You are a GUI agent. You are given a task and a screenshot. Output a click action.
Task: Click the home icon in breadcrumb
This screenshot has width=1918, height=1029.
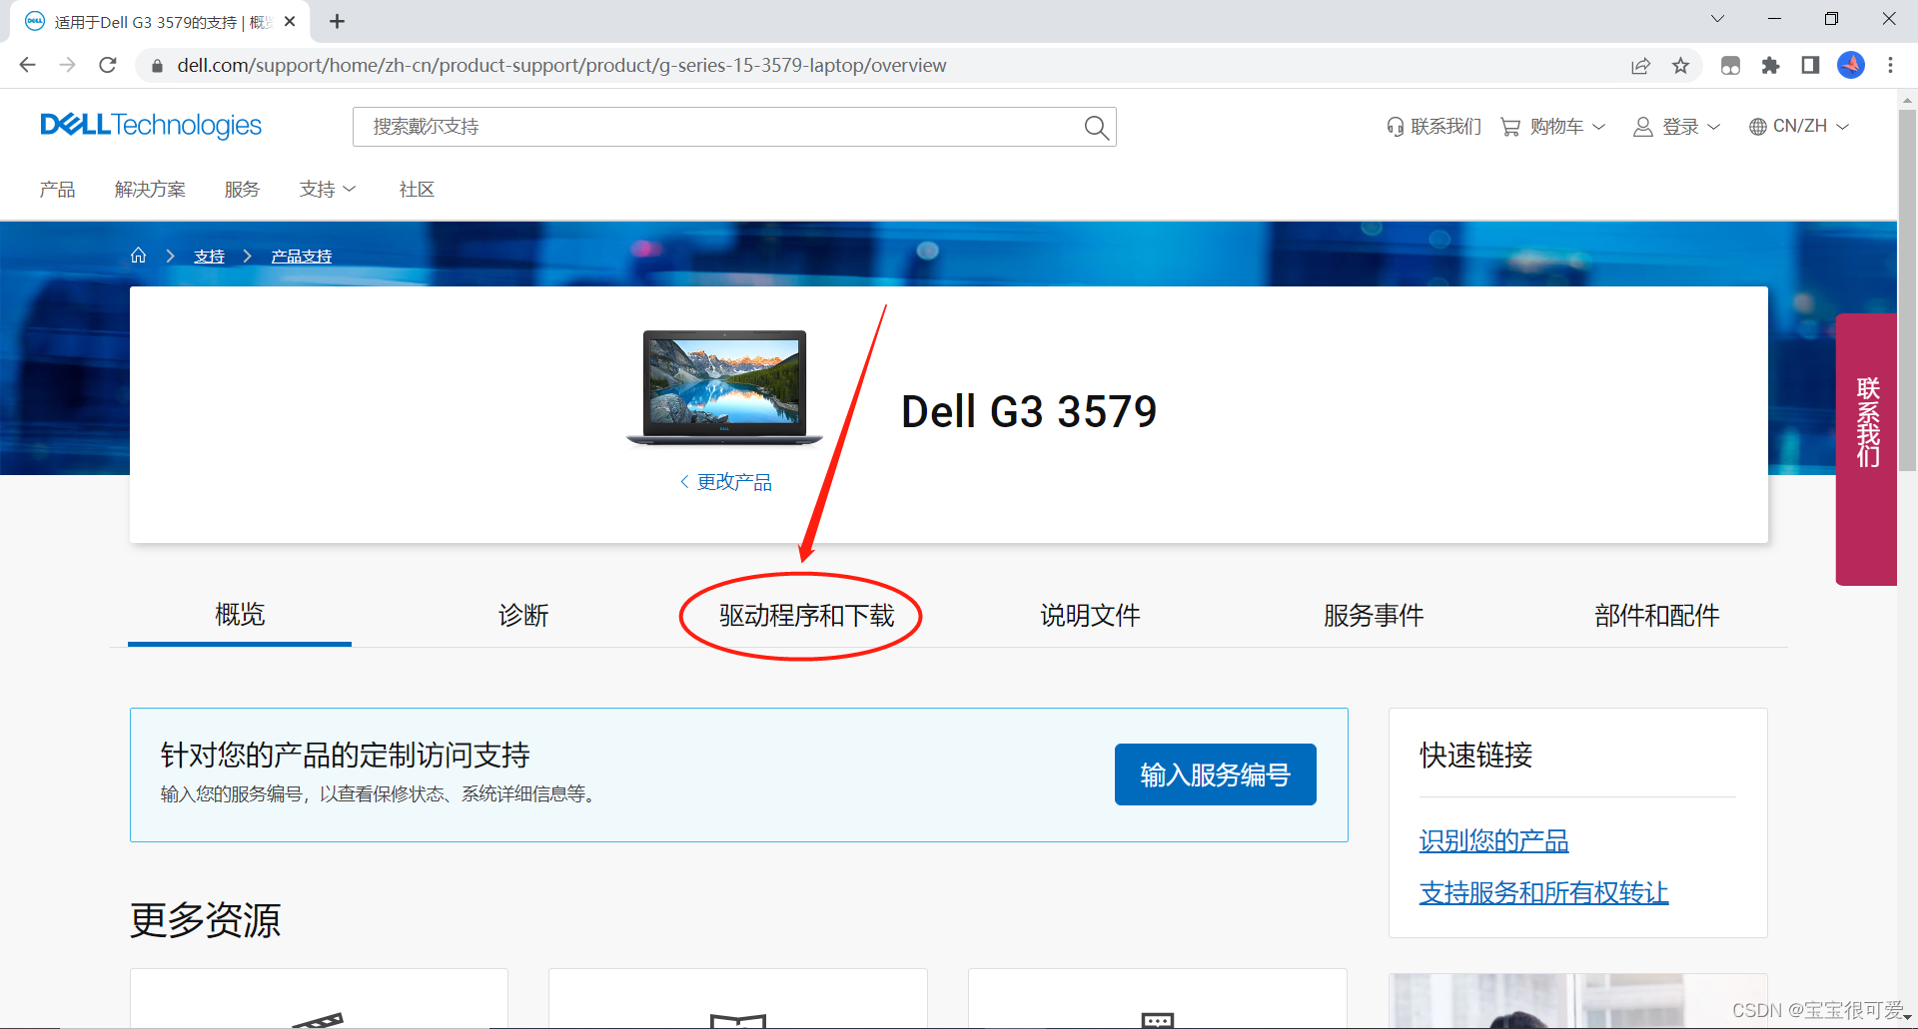[x=139, y=256]
